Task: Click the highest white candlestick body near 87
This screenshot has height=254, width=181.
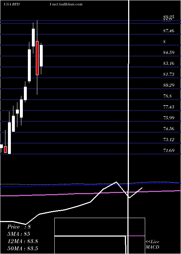Action: (33, 37)
